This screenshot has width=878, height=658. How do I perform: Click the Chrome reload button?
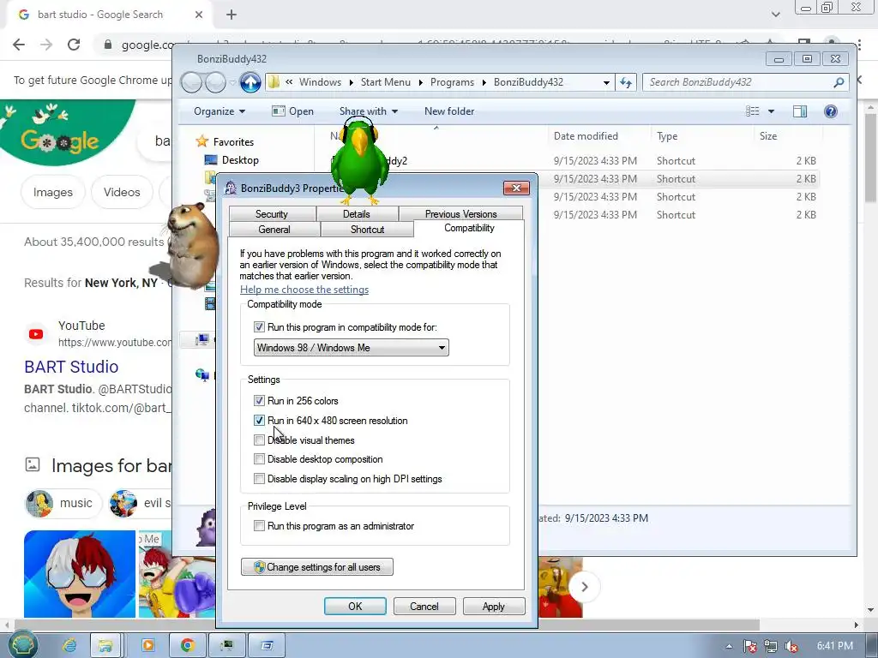pos(74,45)
